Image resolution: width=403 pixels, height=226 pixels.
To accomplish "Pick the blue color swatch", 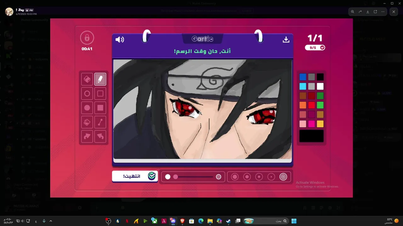I will (303, 77).
